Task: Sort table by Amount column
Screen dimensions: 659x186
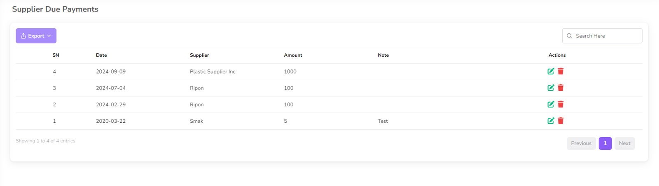Action: click(x=293, y=55)
